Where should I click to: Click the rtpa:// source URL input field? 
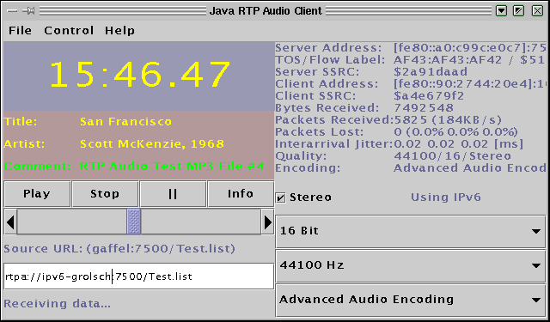point(138,276)
